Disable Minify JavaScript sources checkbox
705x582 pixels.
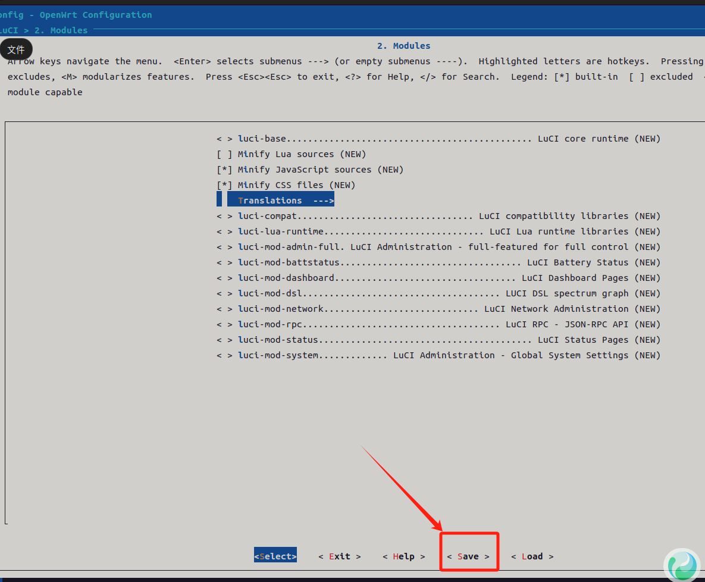pyautogui.click(x=310, y=170)
